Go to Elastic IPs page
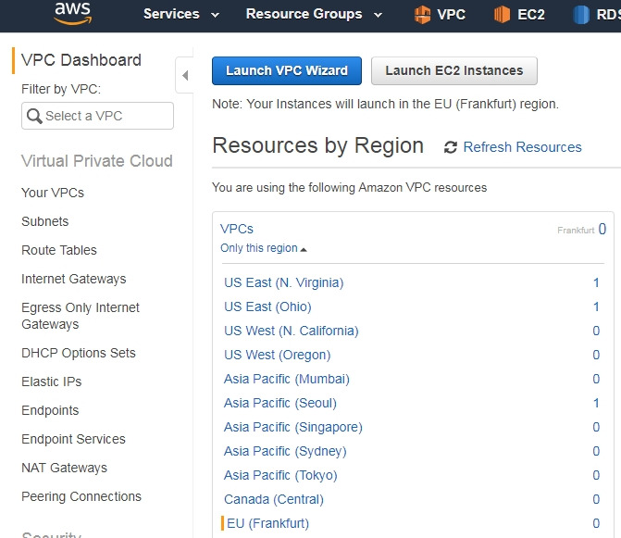 click(52, 382)
